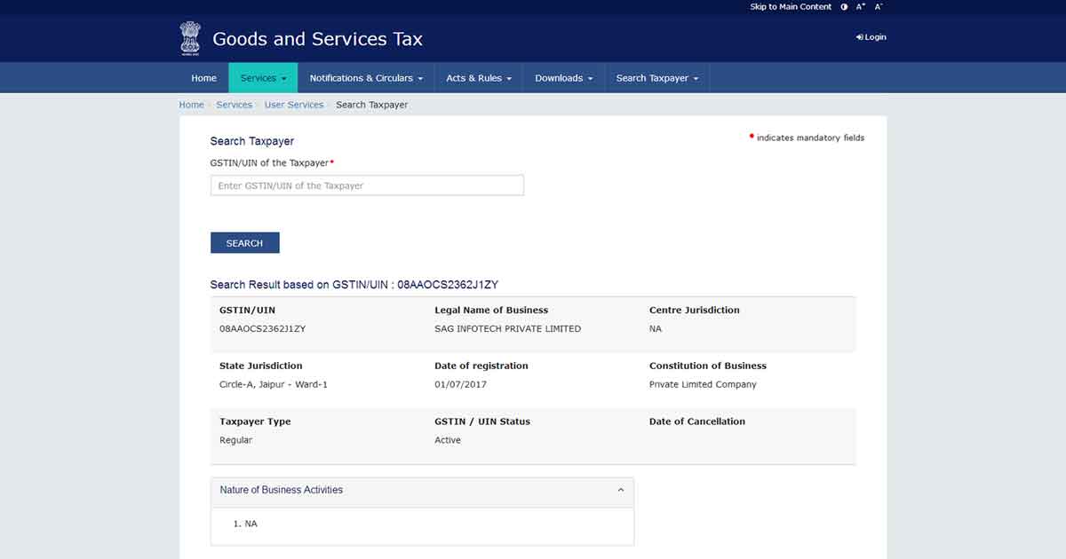Click the Goods and Services Tax title
Image resolution: width=1066 pixels, height=559 pixels.
click(317, 39)
